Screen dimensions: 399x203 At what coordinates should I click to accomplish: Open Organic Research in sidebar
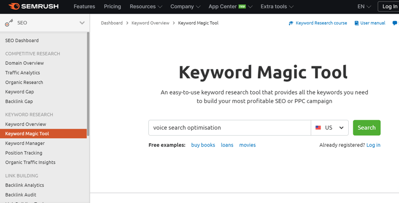point(24,82)
